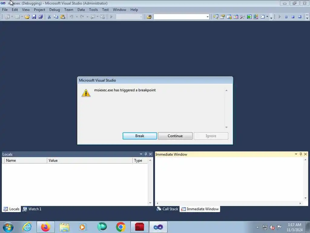This screenshot has width=310, height=233.
Task: Click the Continue button in dialog
Action: [175, 136]
